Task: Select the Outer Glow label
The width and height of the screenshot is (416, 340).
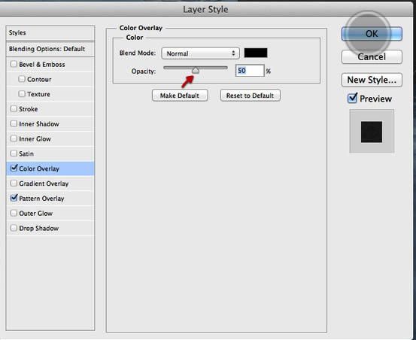Action: coord(36,213)
